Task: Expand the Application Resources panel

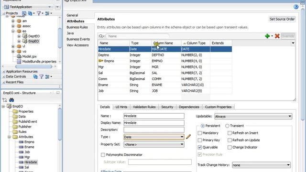Action: point(4,72)
